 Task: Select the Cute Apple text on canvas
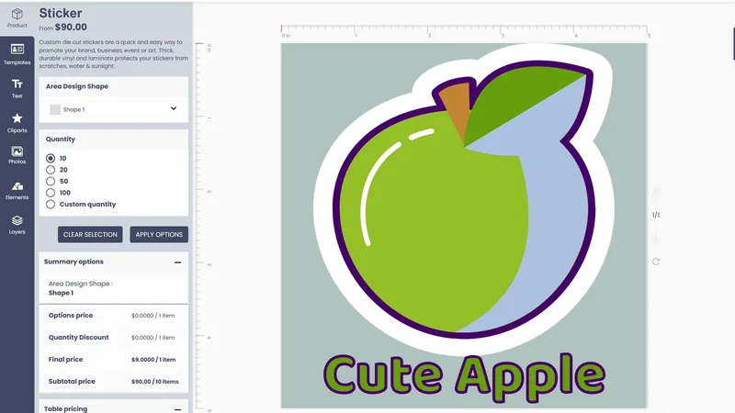[464, 378]
